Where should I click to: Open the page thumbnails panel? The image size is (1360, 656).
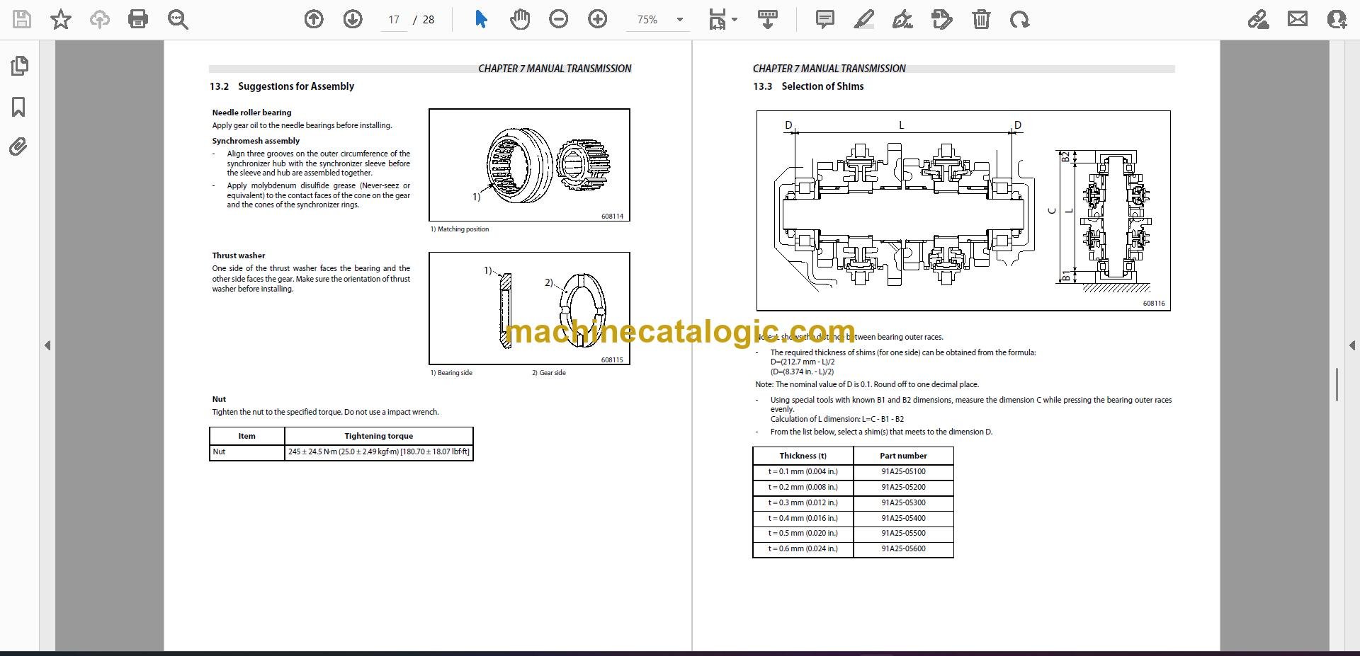pos(19,66)
